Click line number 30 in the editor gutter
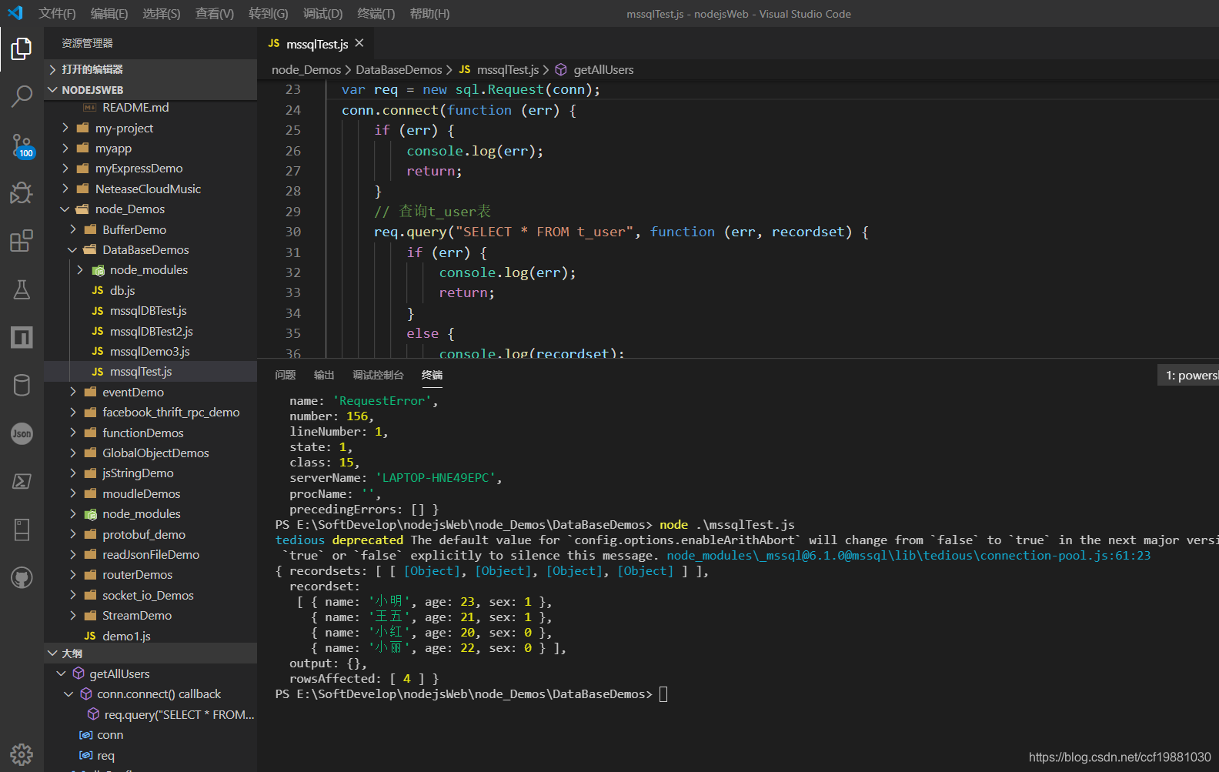The width and height of the screenshot is (1219, 772). coord(293,232)
